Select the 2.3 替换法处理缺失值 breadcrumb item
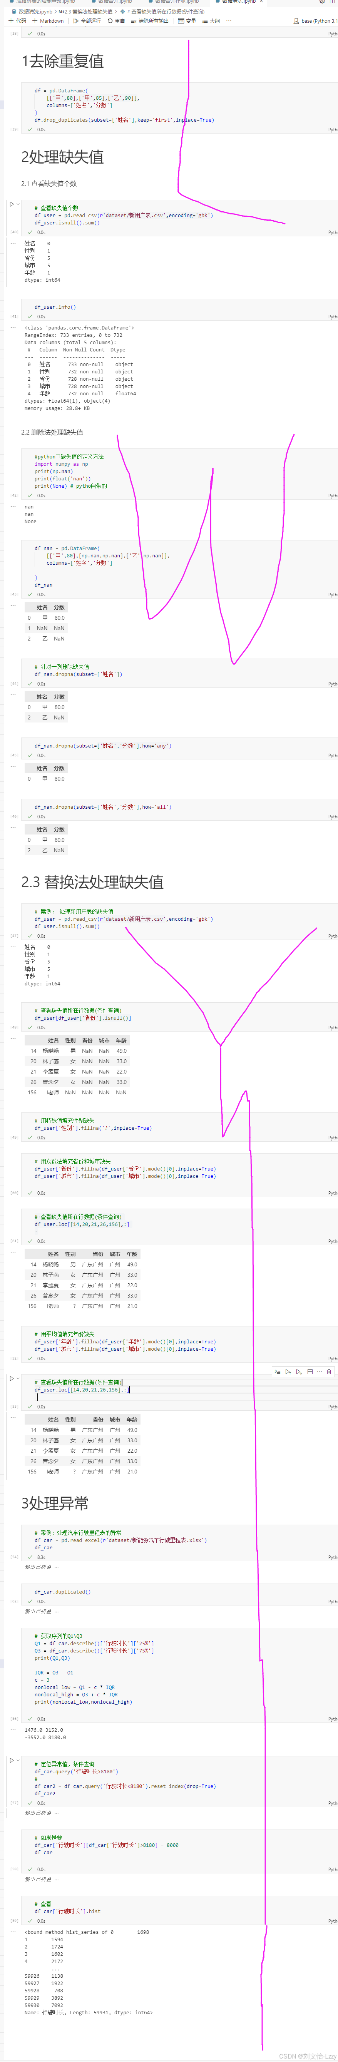 click(86, 12)
